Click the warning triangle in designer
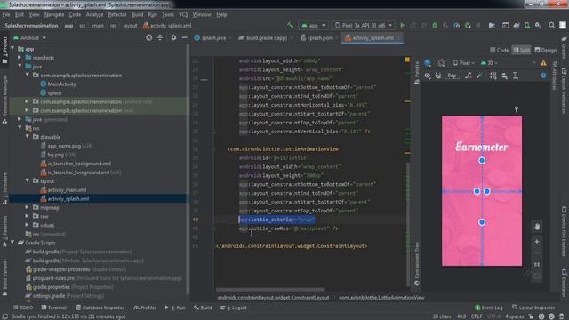Viewport: 569px width, 320px height. pyautogui.click(x=543, y=63)
